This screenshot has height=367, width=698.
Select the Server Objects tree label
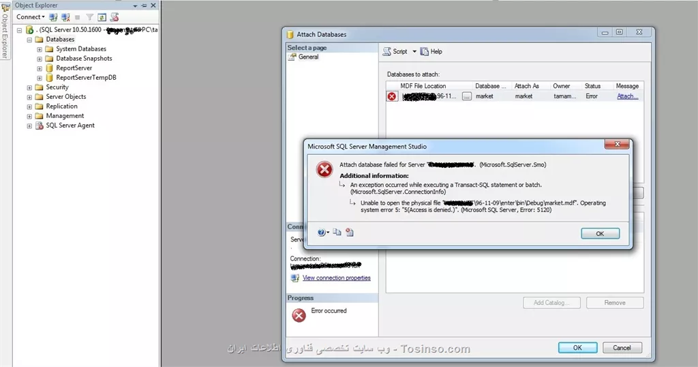[x=66, y=97]
